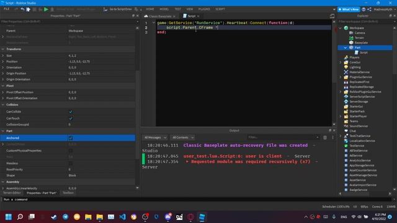Switch to the Terrain Editor panel tab

point(12,193)
